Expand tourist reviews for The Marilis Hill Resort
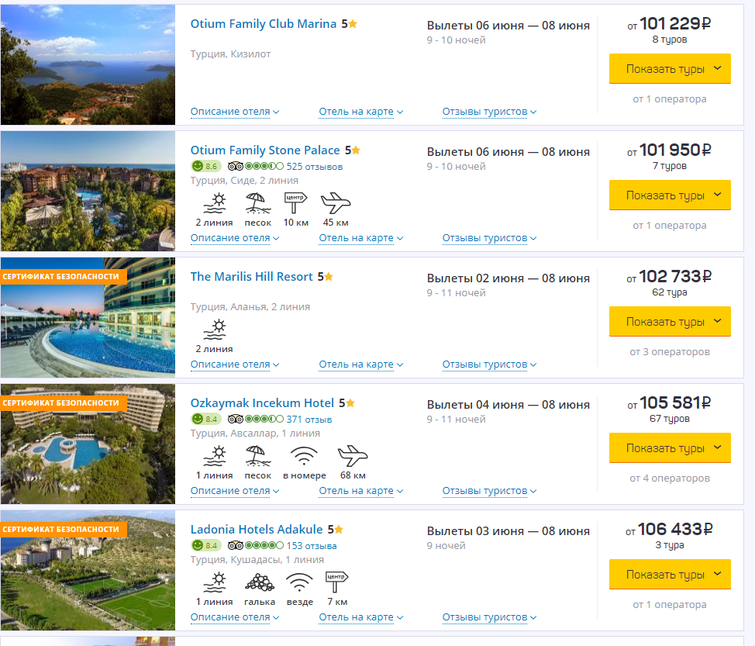Image resolution: width=755 pixels, height=646 pixels. [489, 364]
